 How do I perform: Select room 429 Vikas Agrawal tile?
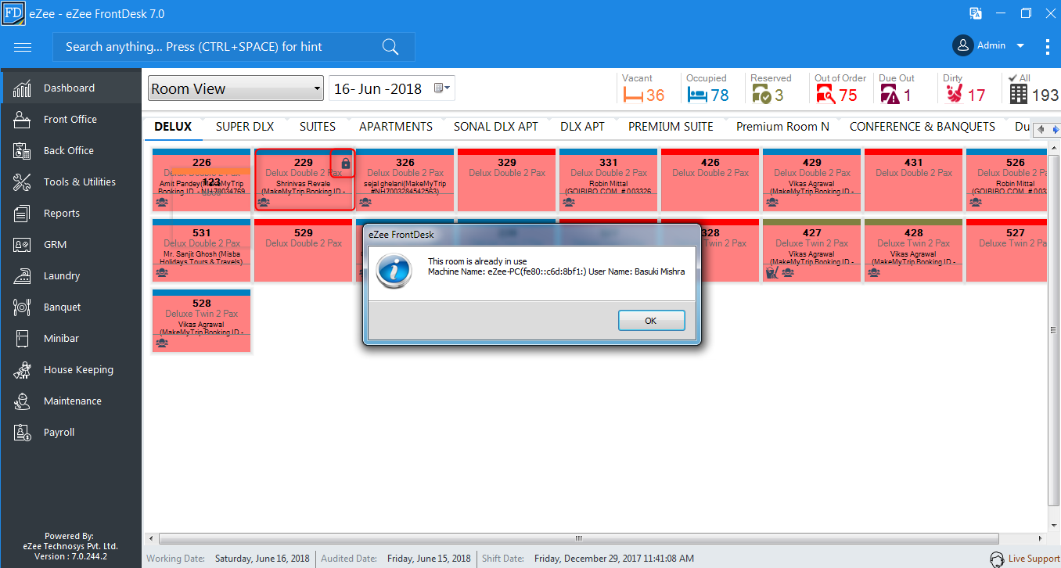[812, 180]
